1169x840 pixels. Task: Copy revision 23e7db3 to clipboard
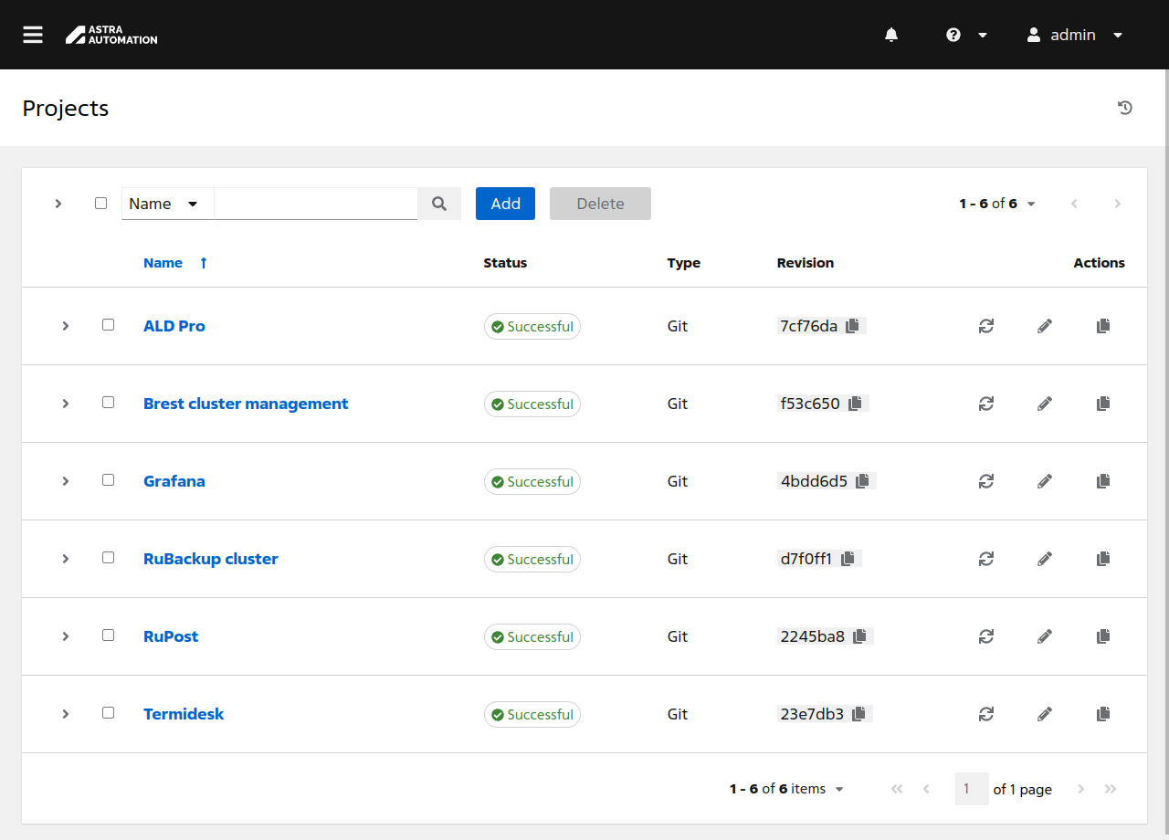858,714
